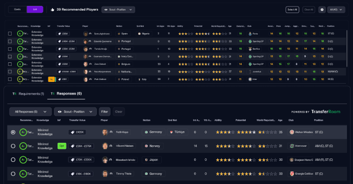
Task: Tick the checkbox for the Inter player row
Action: pos(10,79)
